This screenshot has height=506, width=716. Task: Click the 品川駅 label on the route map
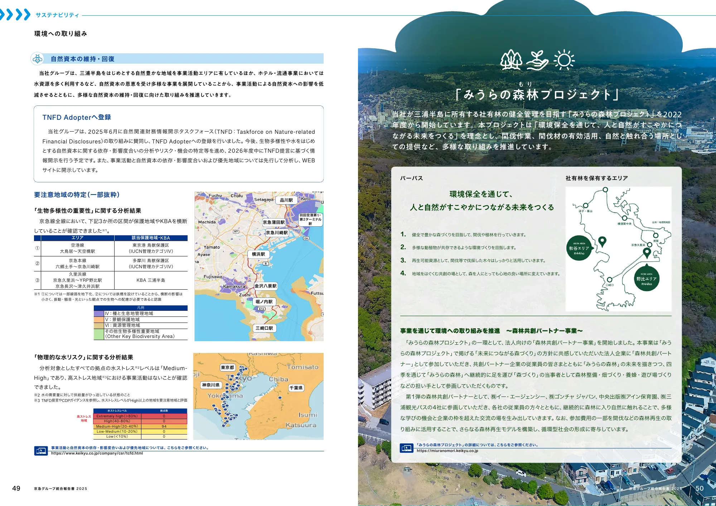[286, 200]
